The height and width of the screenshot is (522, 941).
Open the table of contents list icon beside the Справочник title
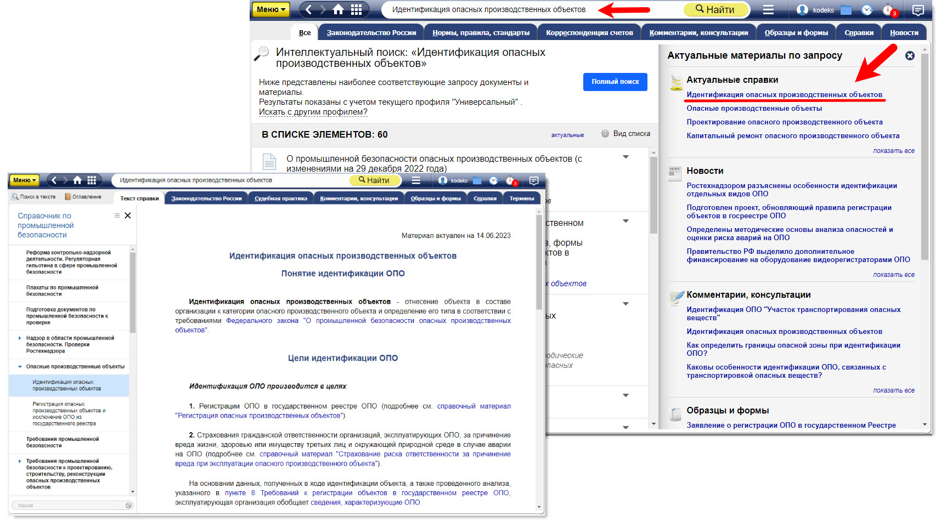[x=117, y=215]
